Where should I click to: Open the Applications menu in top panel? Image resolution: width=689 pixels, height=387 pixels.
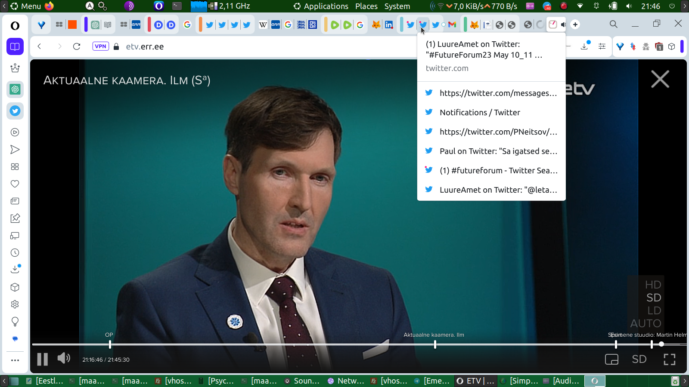pos(326,6)
